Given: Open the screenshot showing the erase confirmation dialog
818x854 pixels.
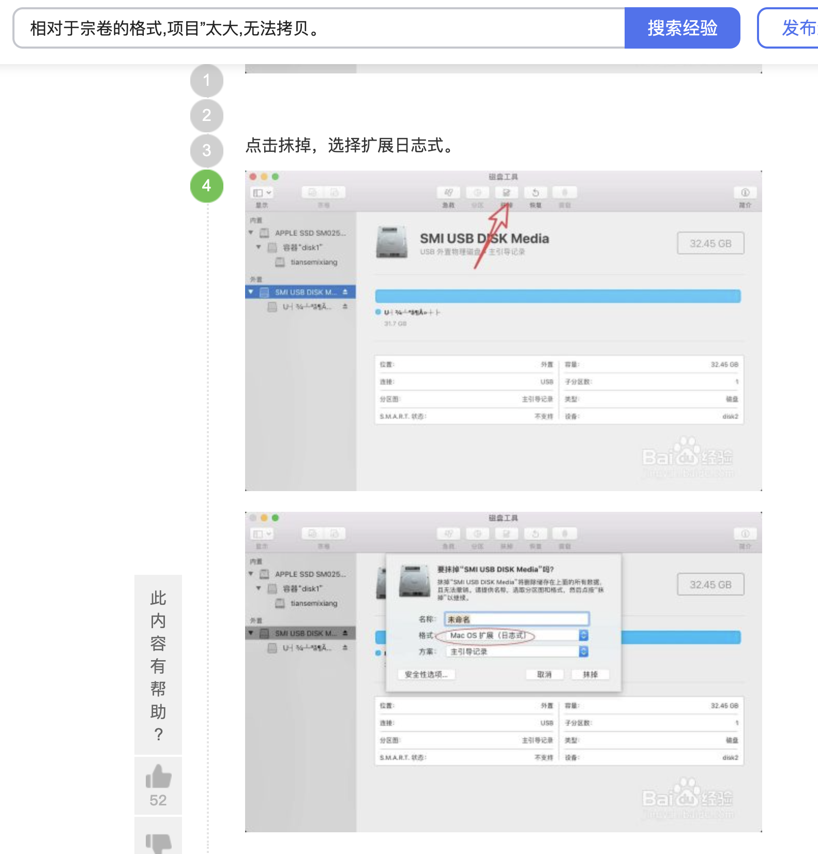Looking at the screenshot, I should point(504,672).
